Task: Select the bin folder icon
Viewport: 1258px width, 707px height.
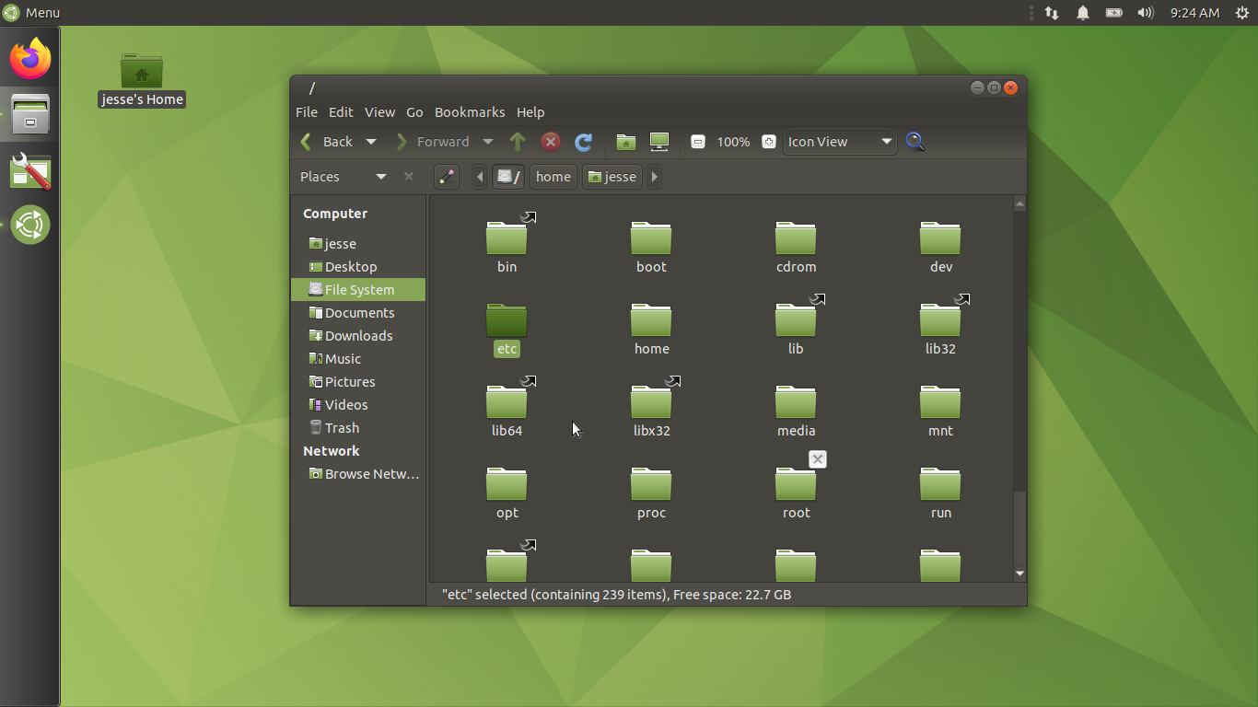Action: point(507,238)
